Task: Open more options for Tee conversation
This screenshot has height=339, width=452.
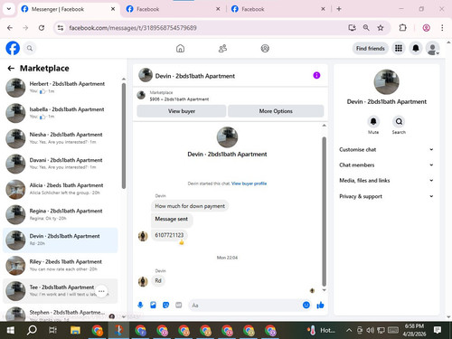Action: point(101,291)
